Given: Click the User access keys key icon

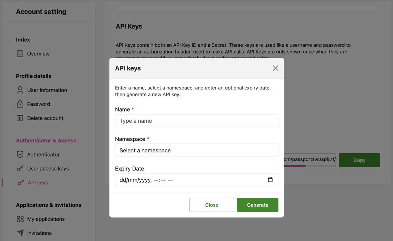Looking at the screenshot, I should tap(20, 169).
